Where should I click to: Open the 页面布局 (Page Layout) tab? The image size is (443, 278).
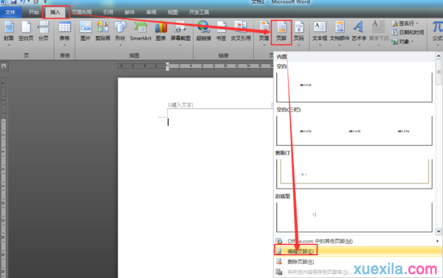point(81,12)
